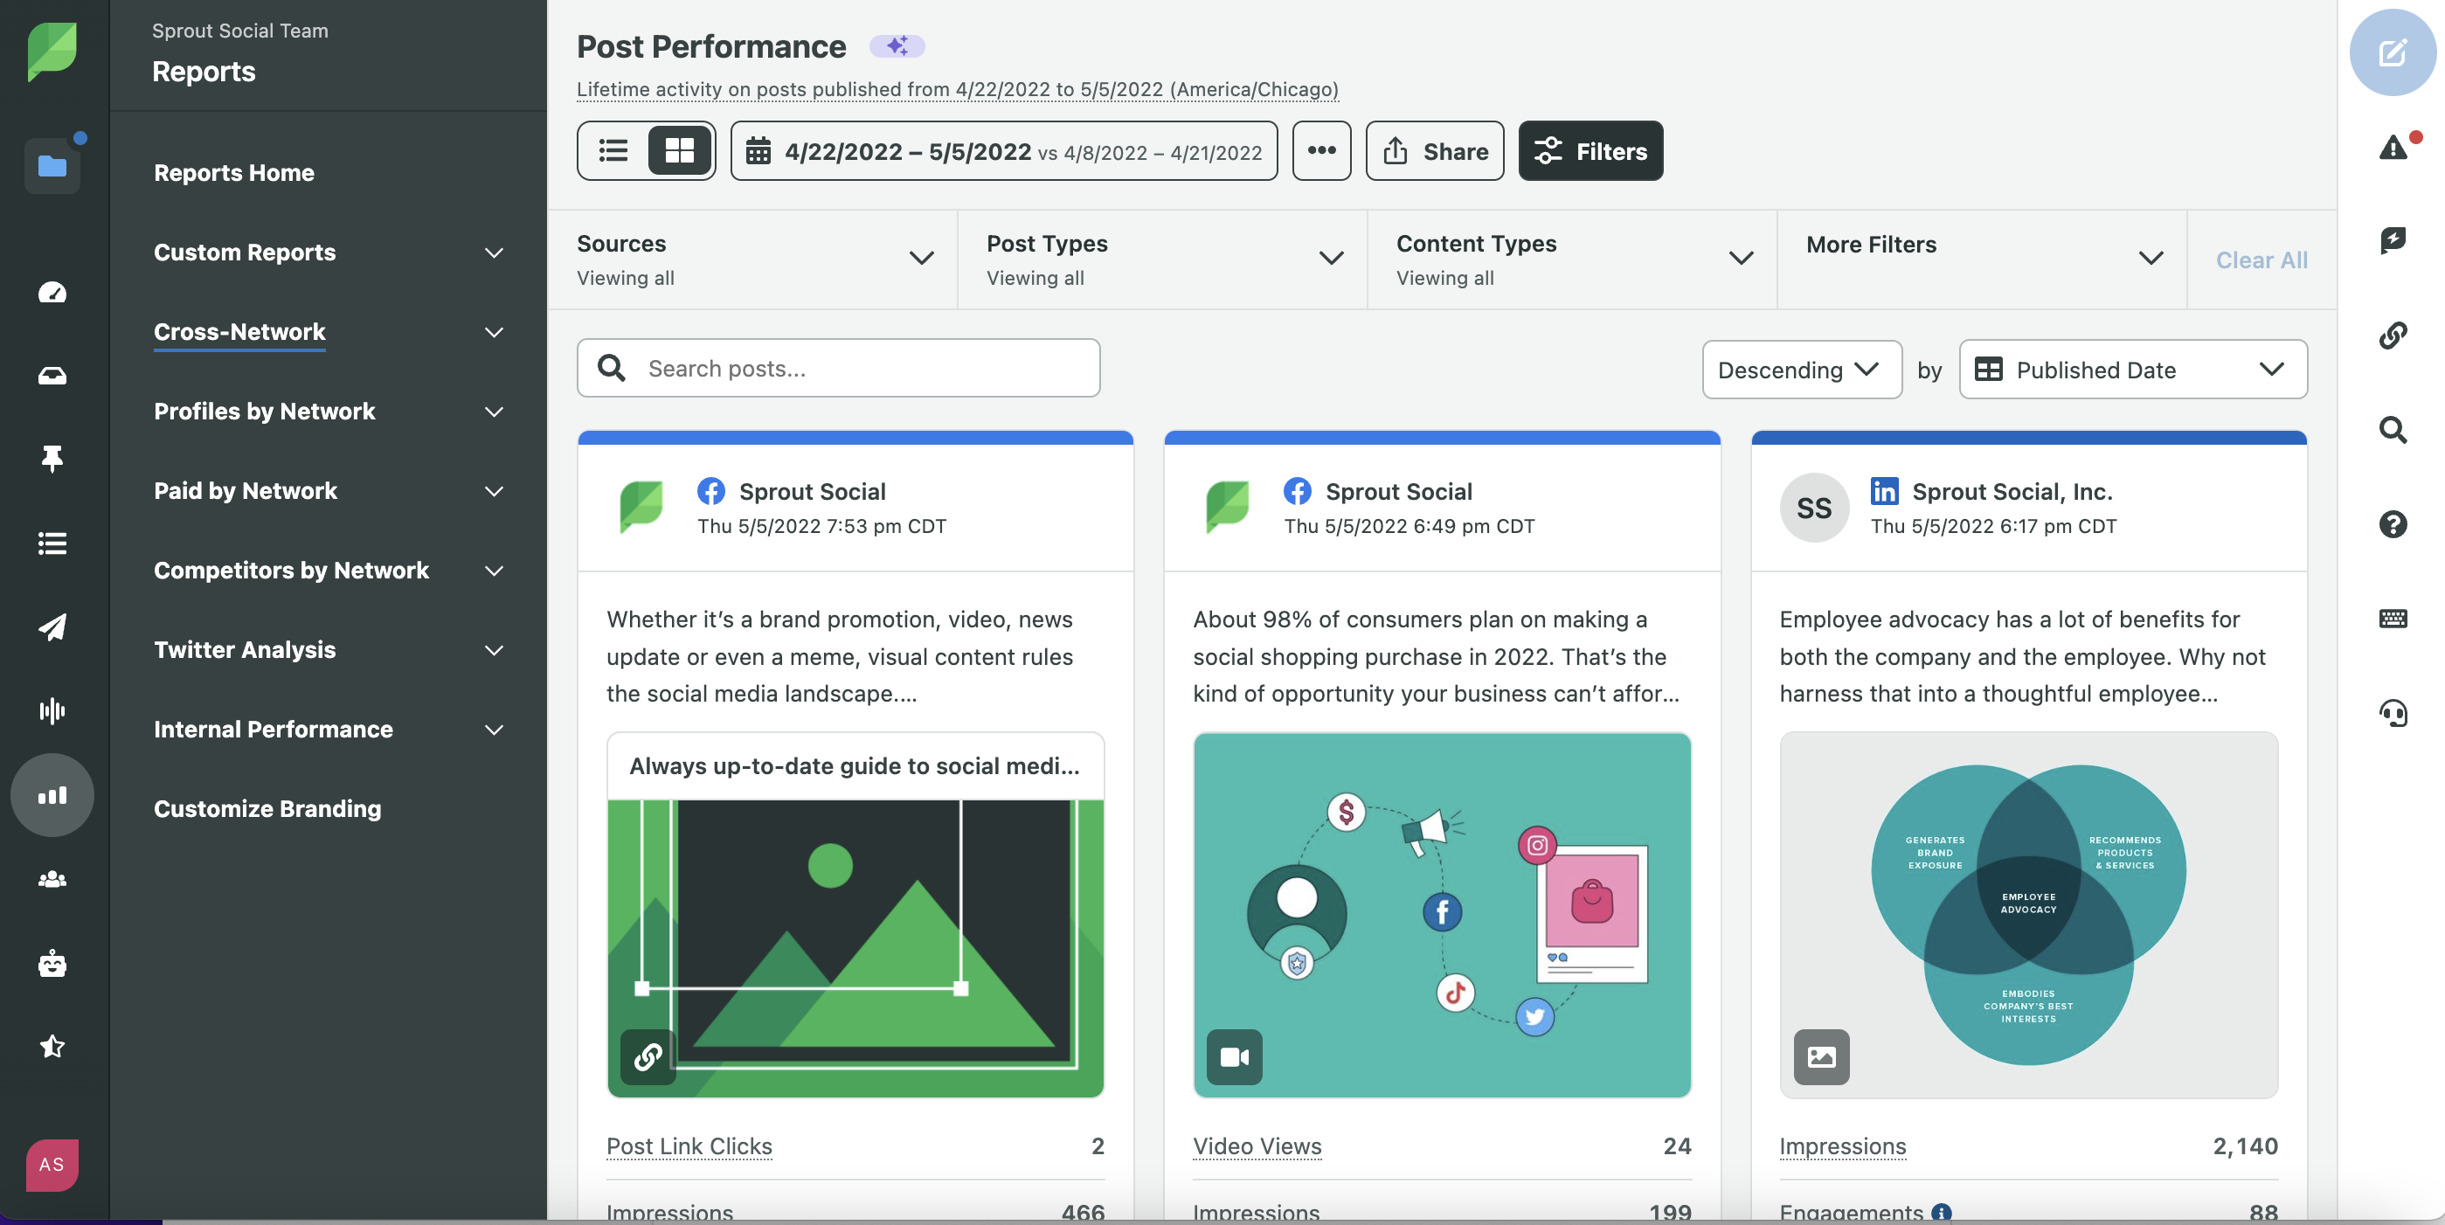Click the Listening waveform sidebar icon

[52, 710]
